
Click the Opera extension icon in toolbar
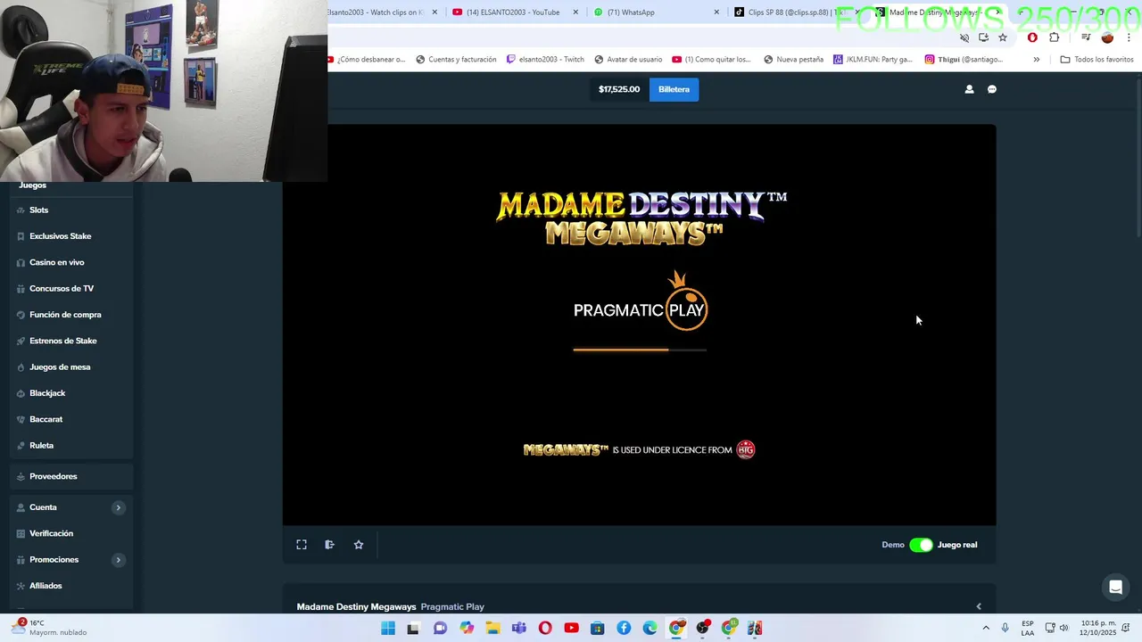(x=1032, y=37)
